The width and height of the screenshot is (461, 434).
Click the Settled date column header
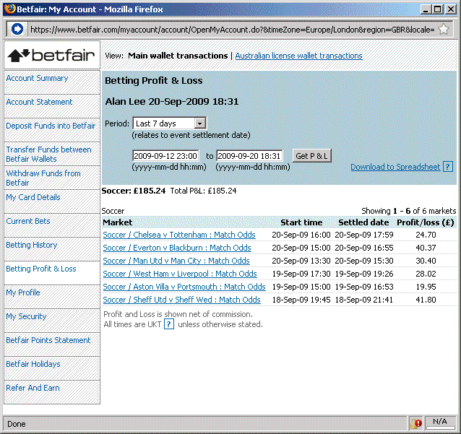pos(363,222)
